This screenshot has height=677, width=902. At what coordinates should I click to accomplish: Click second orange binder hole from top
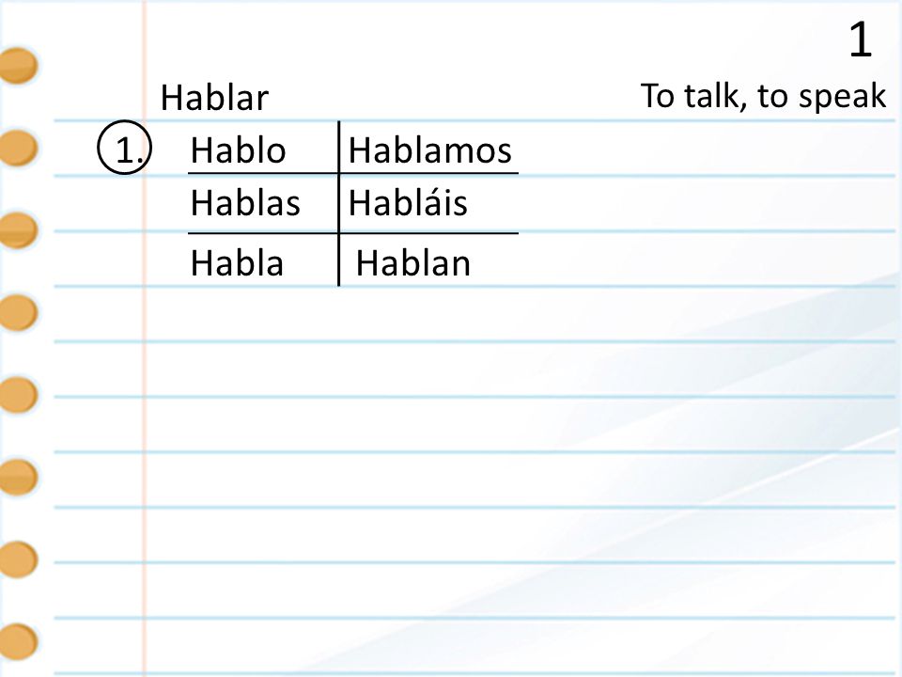click(x=18, y=148)
